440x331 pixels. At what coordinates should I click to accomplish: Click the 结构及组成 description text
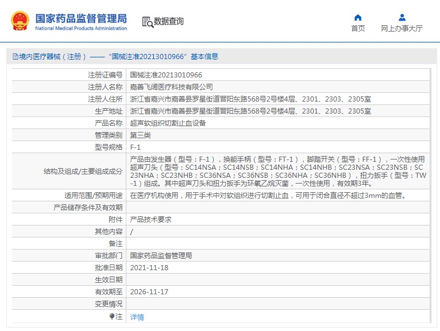pos(278,172)
